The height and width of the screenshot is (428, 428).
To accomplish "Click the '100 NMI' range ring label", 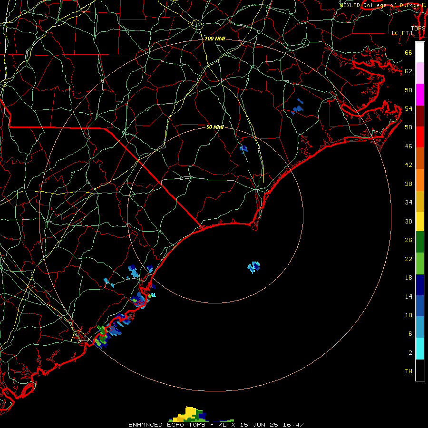I will (215, 39).
